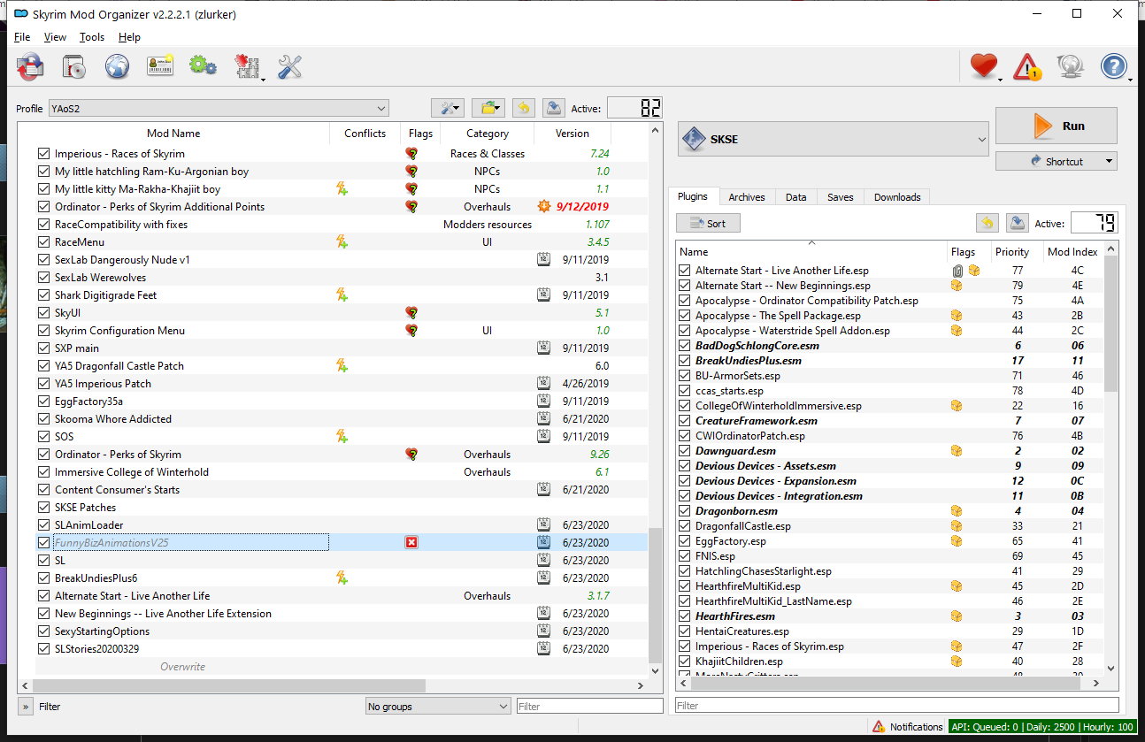
Task: Open the warning triangle problems icon
Action: [1027, 66]
